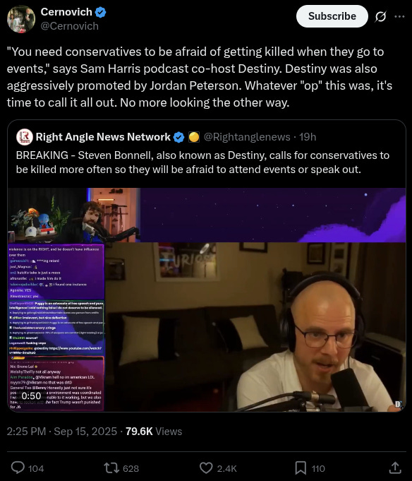Repost this tweet using retweet icon
Image resolution: width=412 pixels, height=481 pixels.
click(x=111, y=468)
